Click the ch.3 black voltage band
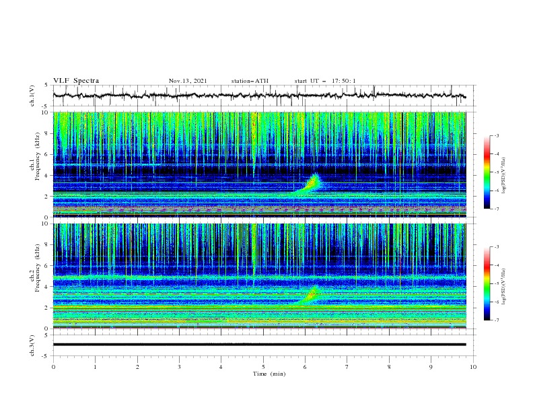 click(x=259, y=345)
